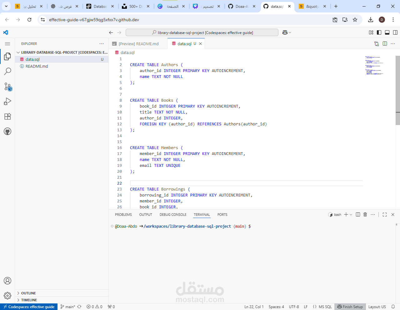Open Source Control view in activity bar
The width and height of the screenshot is (400, 310).
coord(7,86)
